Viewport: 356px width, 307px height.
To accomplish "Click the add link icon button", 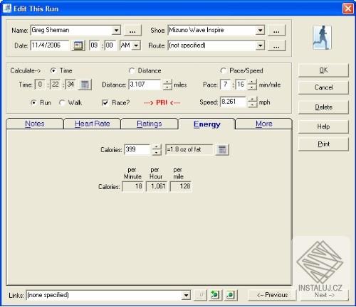I will [x=215, y=295].
